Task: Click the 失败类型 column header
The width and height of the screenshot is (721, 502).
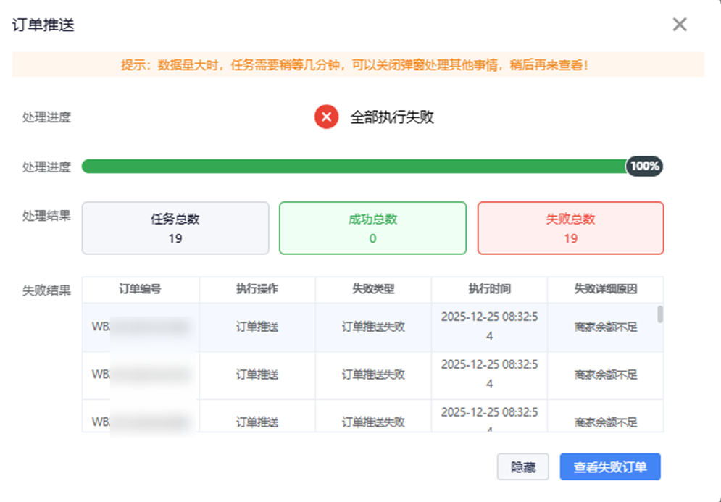Action: [373, 289]
